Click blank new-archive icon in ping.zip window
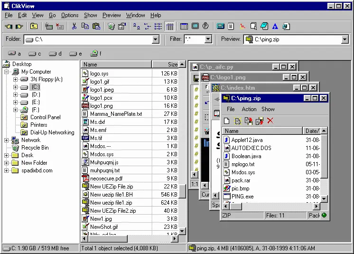Screen dimensions: 354x254 [227, 121]
